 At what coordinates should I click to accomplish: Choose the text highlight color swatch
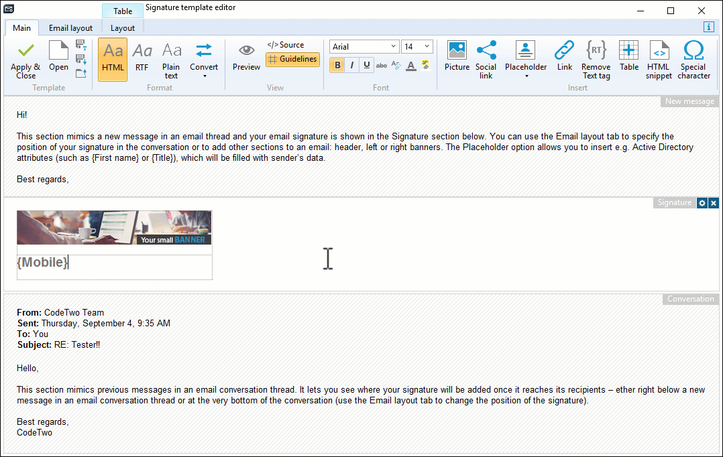tap(426, 66)
